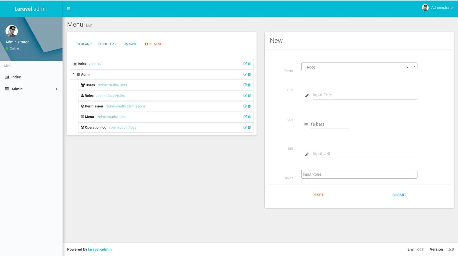Toggle the sidebar hamburger icon in header

pos(68,9)
